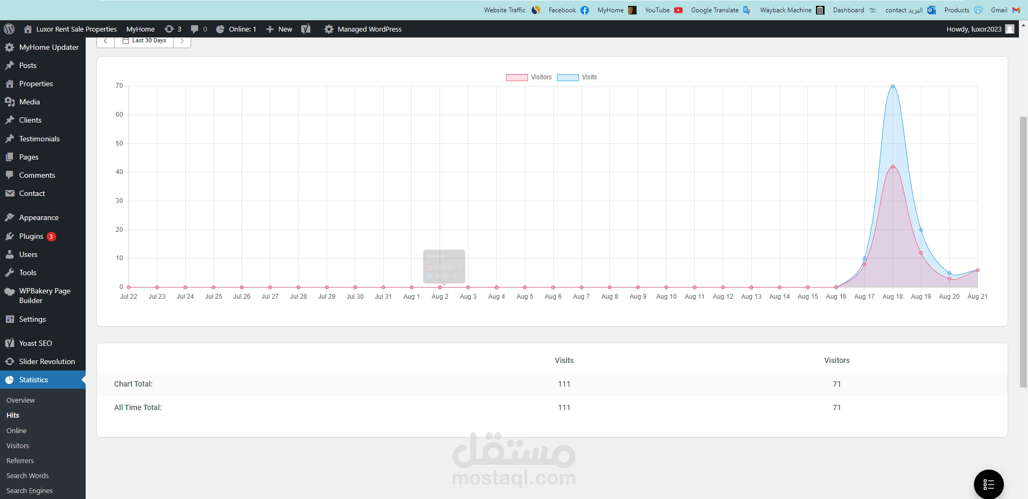
Task: Open the MyHome admin bar menu
Action: (140, 29)
